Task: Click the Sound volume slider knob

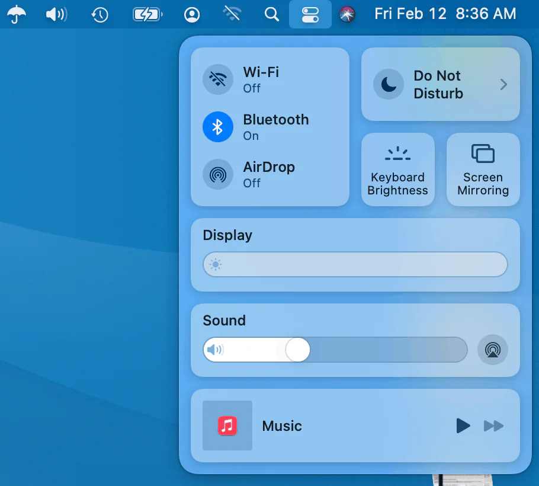Action: (298, 350)
